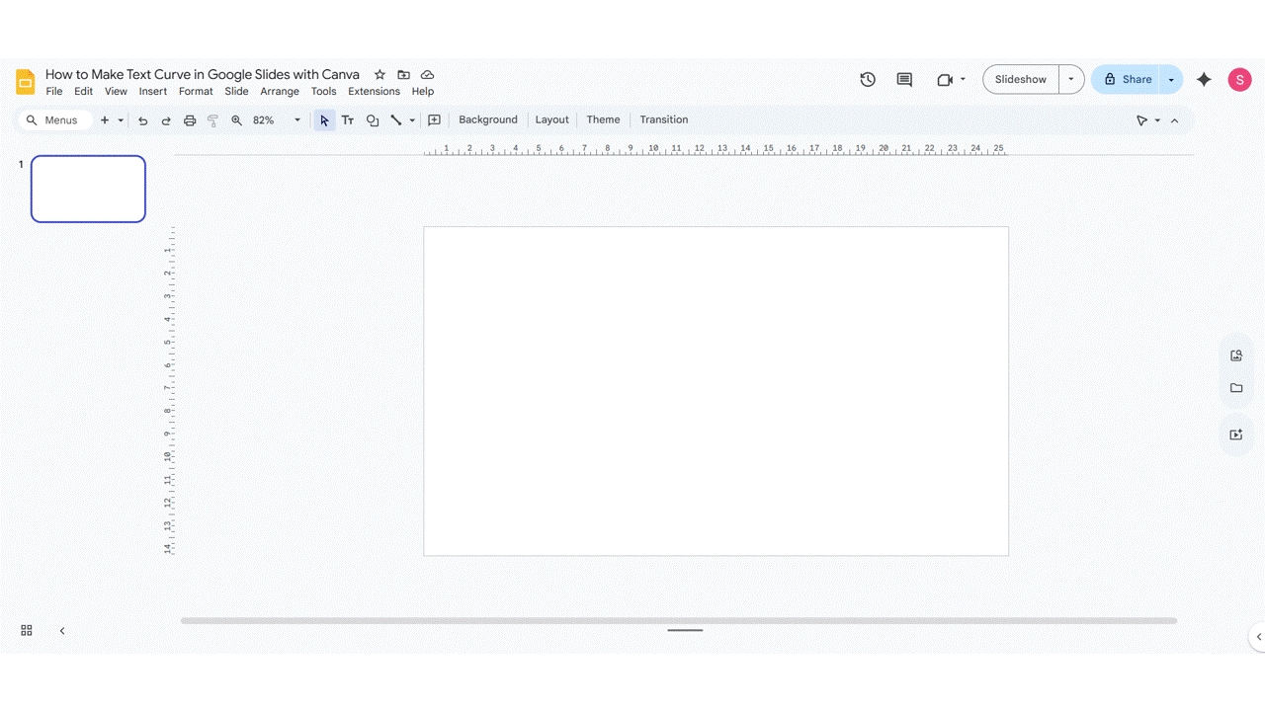Undo the last action

coord(142,120)
